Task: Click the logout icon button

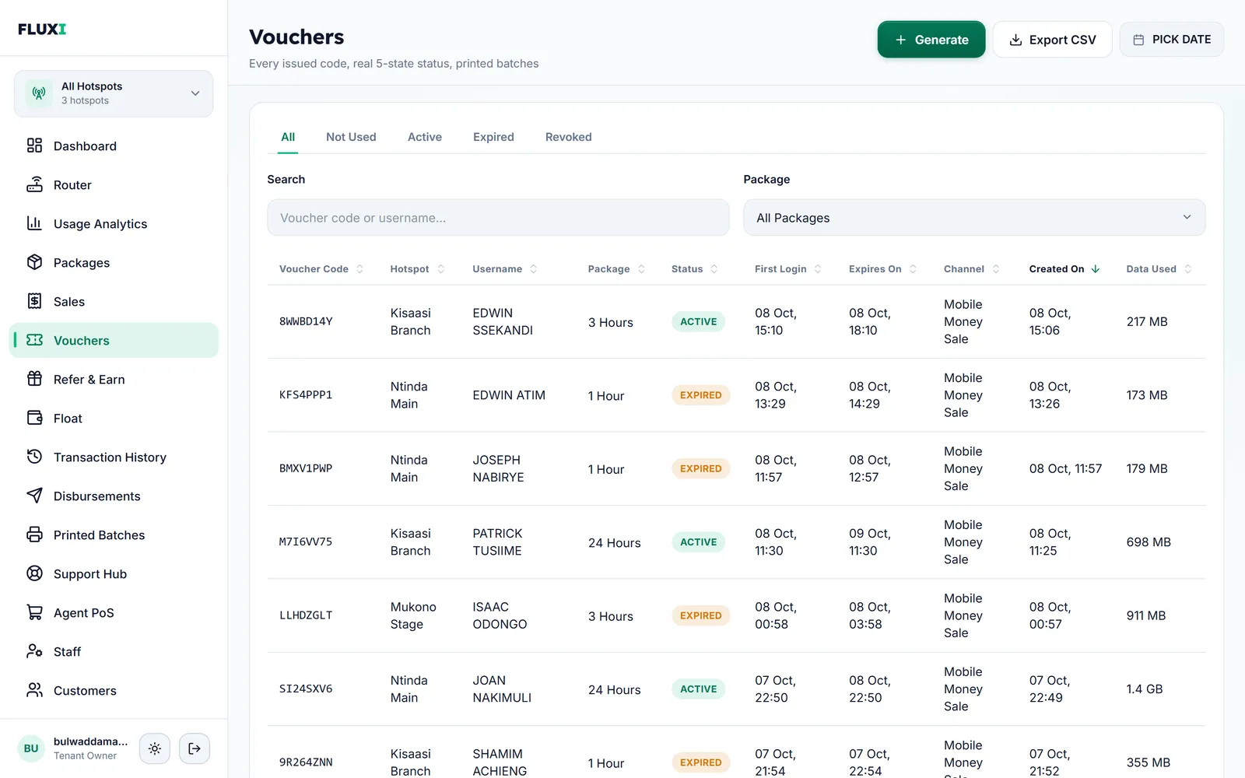Action: 195,748
